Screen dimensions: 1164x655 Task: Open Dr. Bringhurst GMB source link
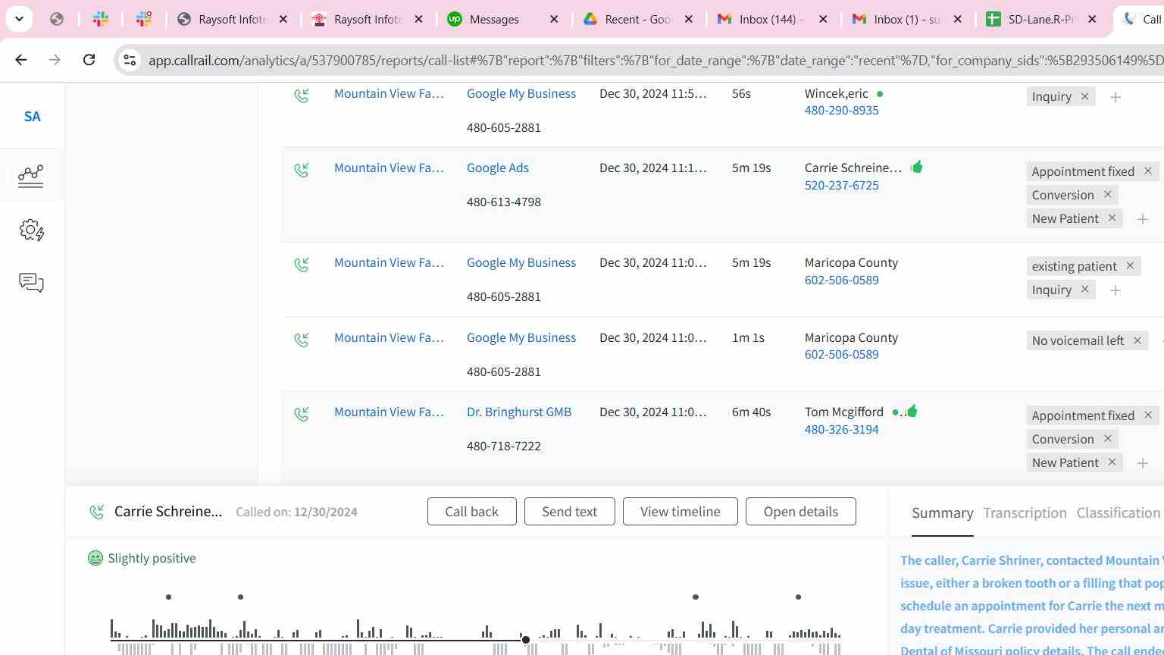click(x=519, y=412)
